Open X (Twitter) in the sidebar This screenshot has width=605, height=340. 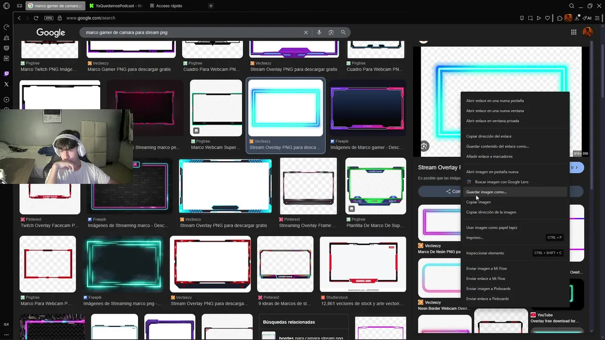point(6,84)
